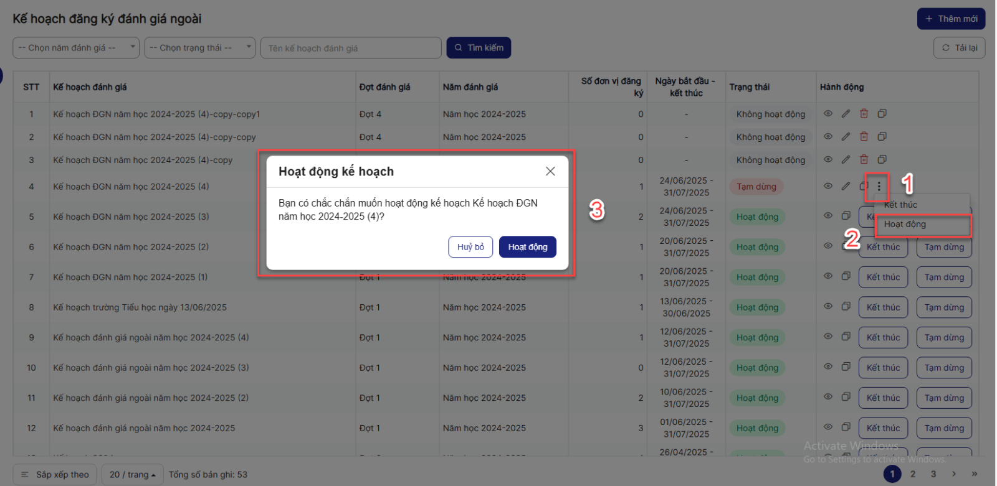Viewport: 997px width, 486px height.
Task: Open the Chọn năm đánh giá dropdown
Action: (75, 48)
